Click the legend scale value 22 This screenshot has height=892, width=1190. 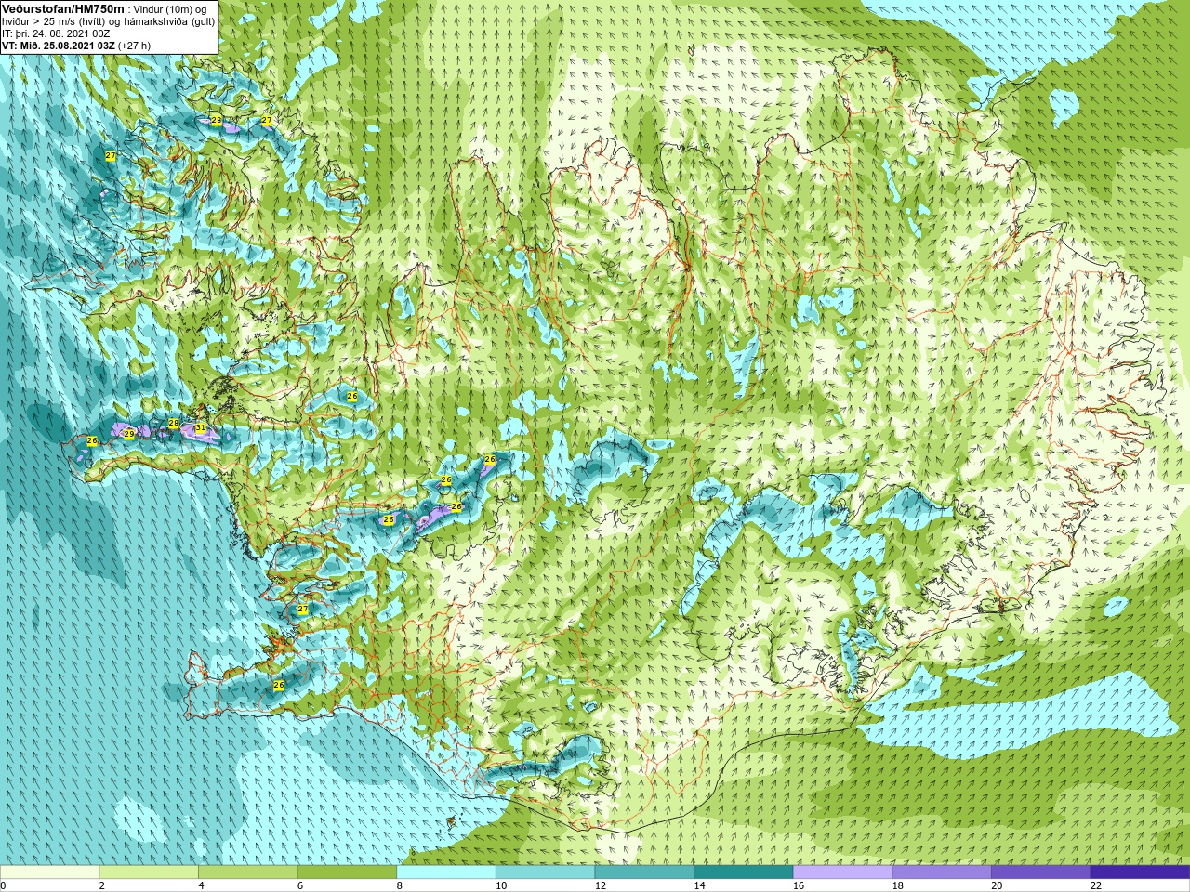click(x=1096, y=885)
